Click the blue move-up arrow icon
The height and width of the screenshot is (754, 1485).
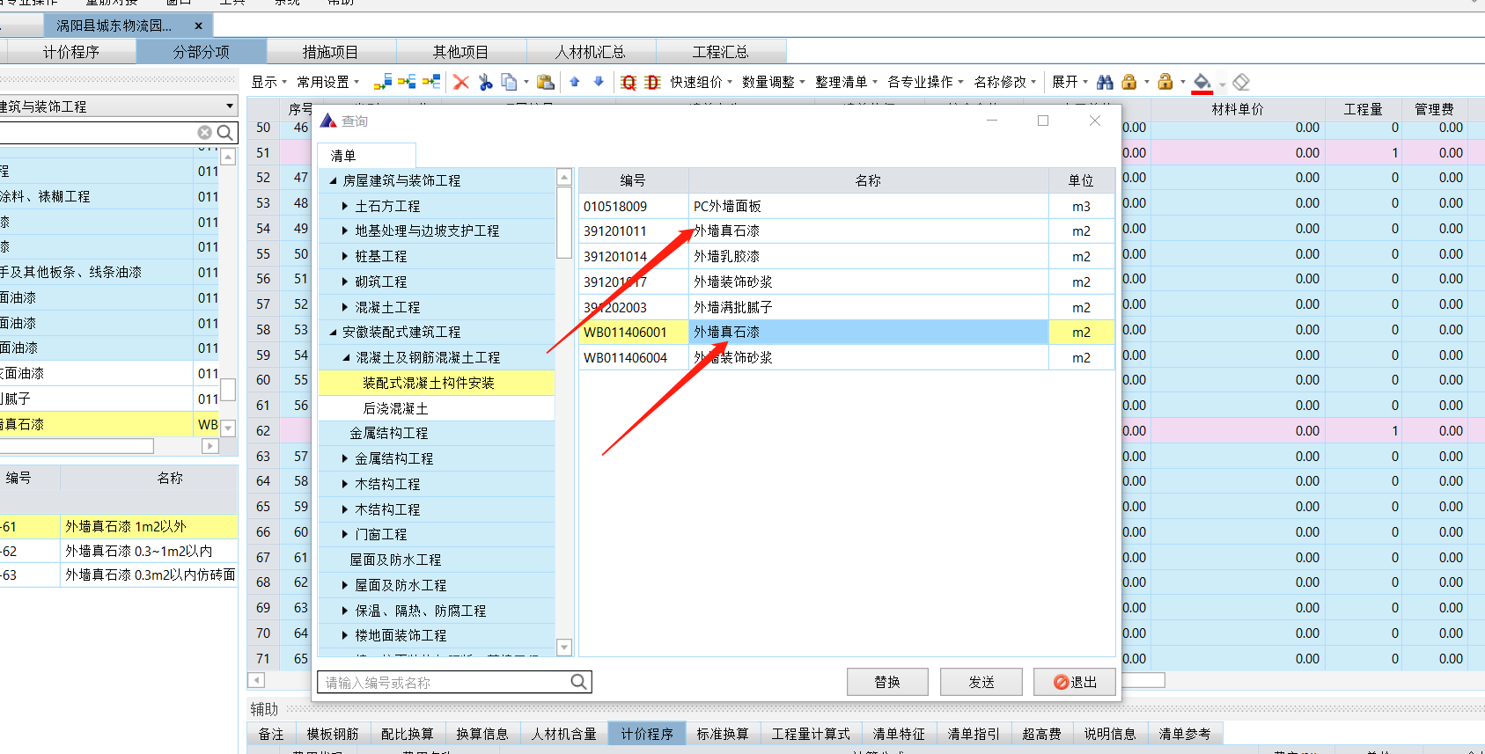coord(575,82)
